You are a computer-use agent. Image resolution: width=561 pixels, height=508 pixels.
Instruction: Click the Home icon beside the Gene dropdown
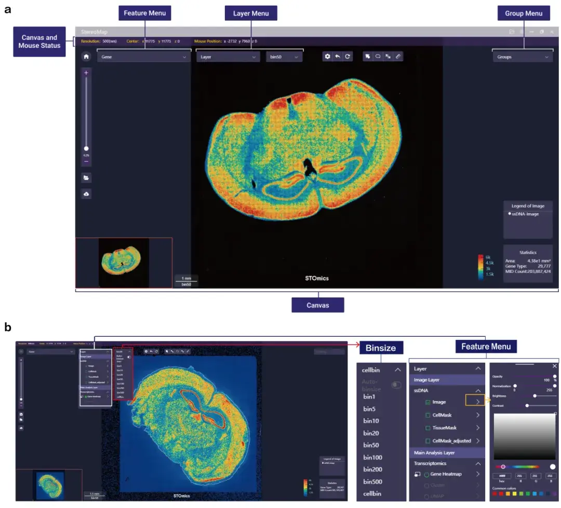[x=86, y=57]
